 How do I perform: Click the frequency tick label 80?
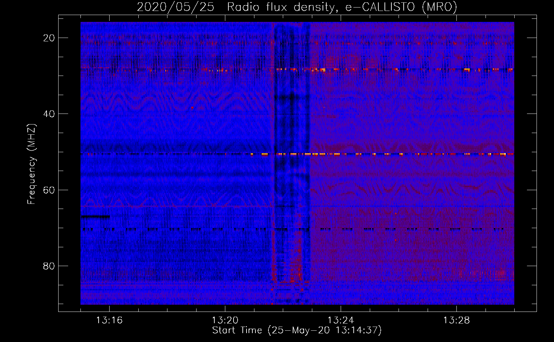tap(49, 266)
